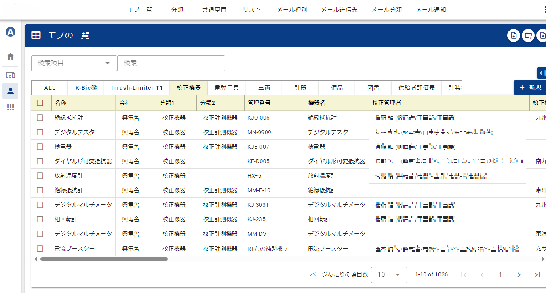Go to Home via the sidebar house icon
Screen dimensions: 546x293
tap(11, 56)
